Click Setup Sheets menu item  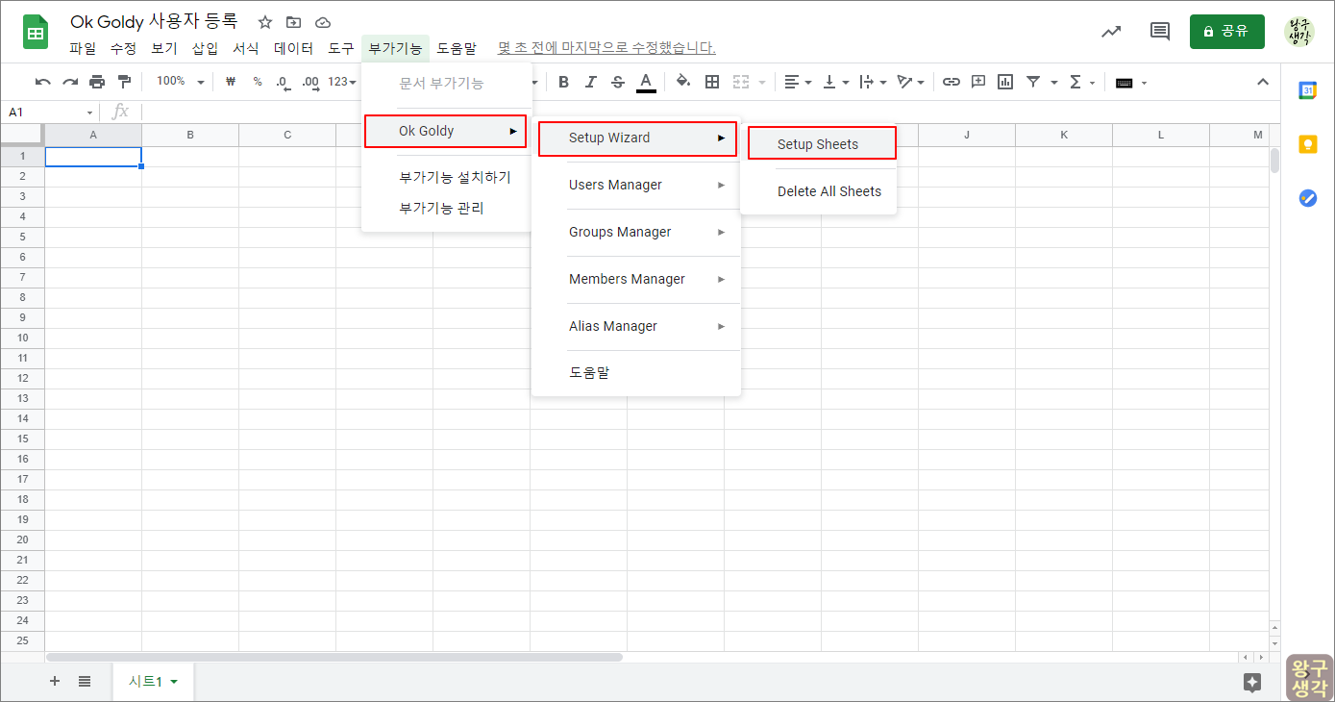pos(822,144)
